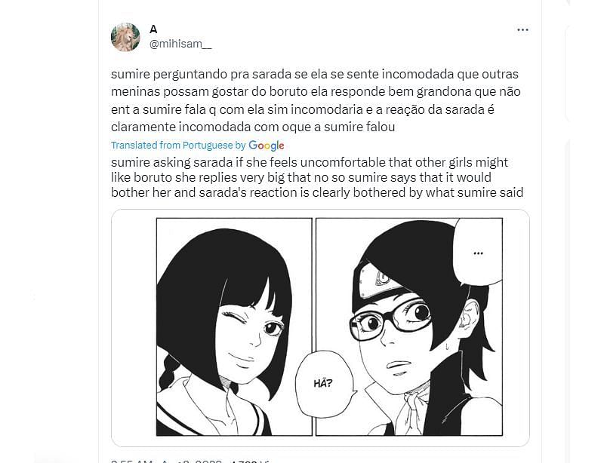Click the tweet timestamp at the bottom
Image resolution: width=604 pixels, height=463 pixels.
[x=134, y=461]
